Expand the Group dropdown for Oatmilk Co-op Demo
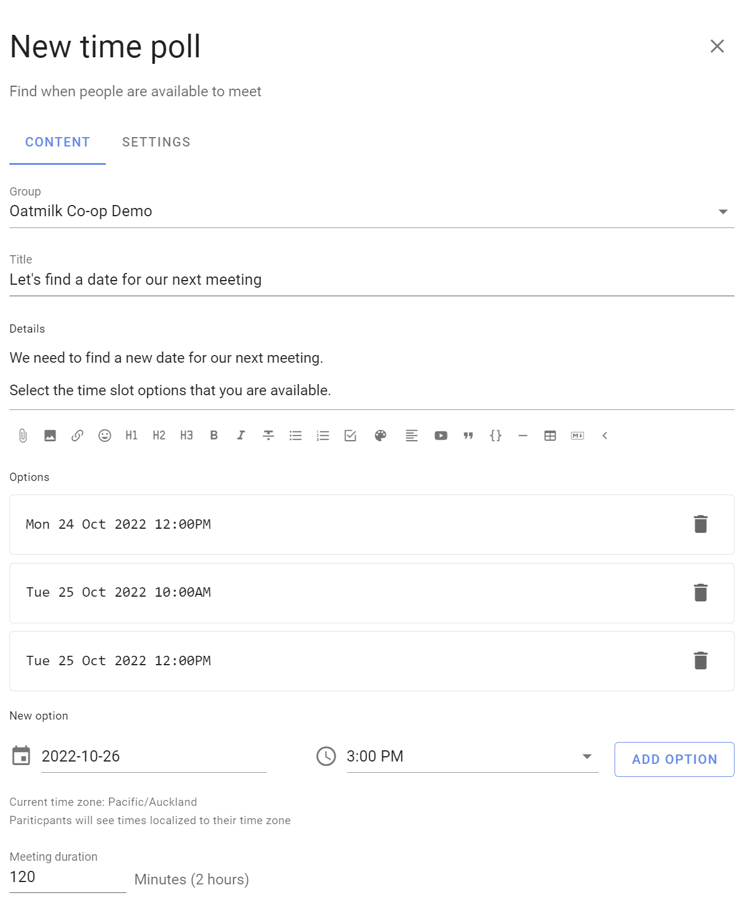744x911 pixels. [x=723, y=212]
